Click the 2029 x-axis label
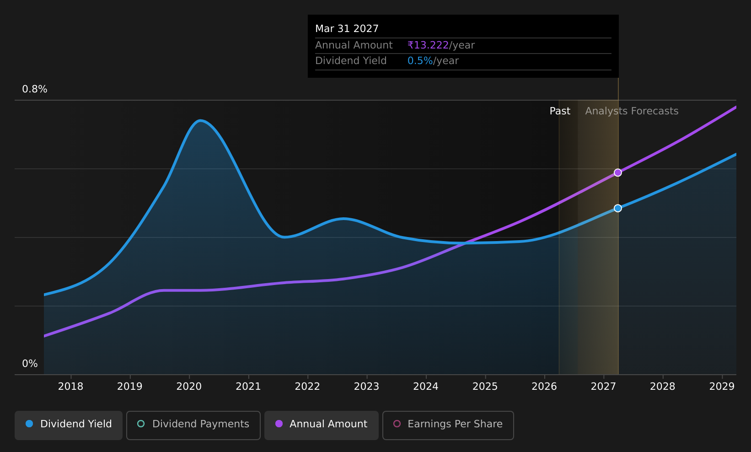This screenshot has width=751, height=452. click(722, 387)
